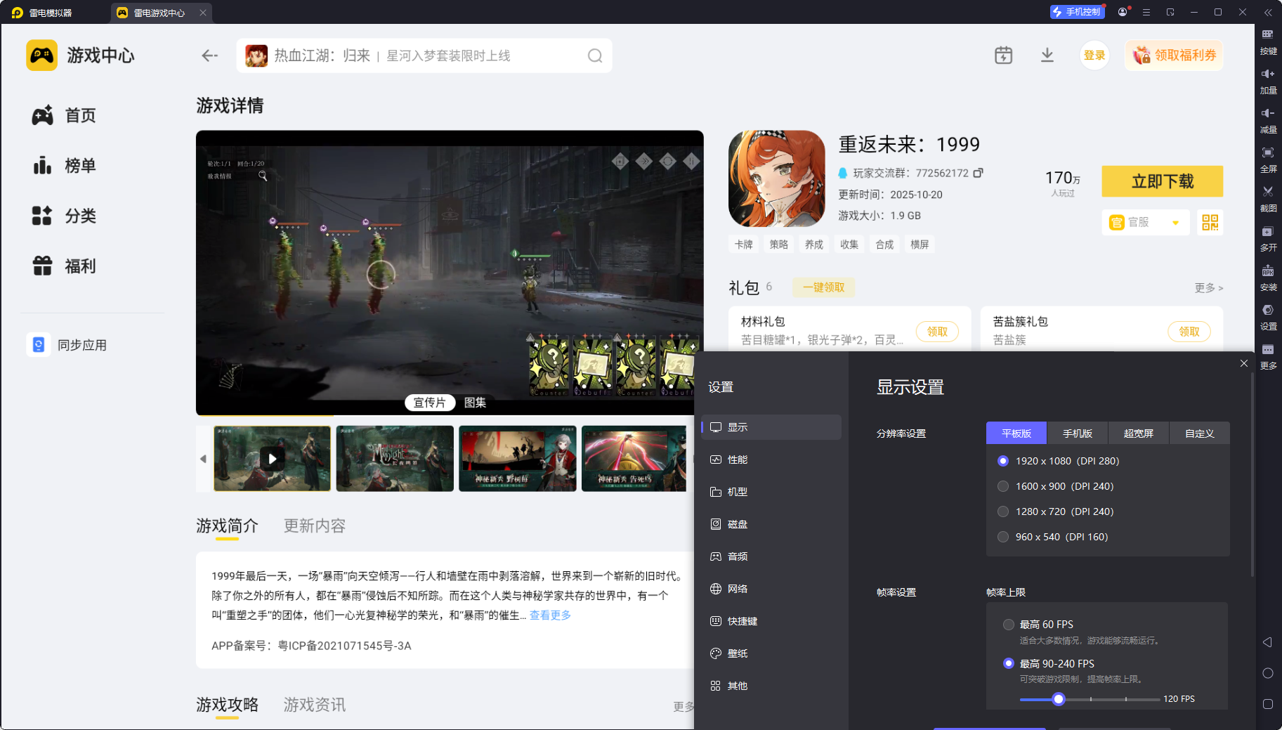This screenshot has height=730, width=1282.
Task: Expand gift packs via 更多 link
Action: coord(1208,288)
